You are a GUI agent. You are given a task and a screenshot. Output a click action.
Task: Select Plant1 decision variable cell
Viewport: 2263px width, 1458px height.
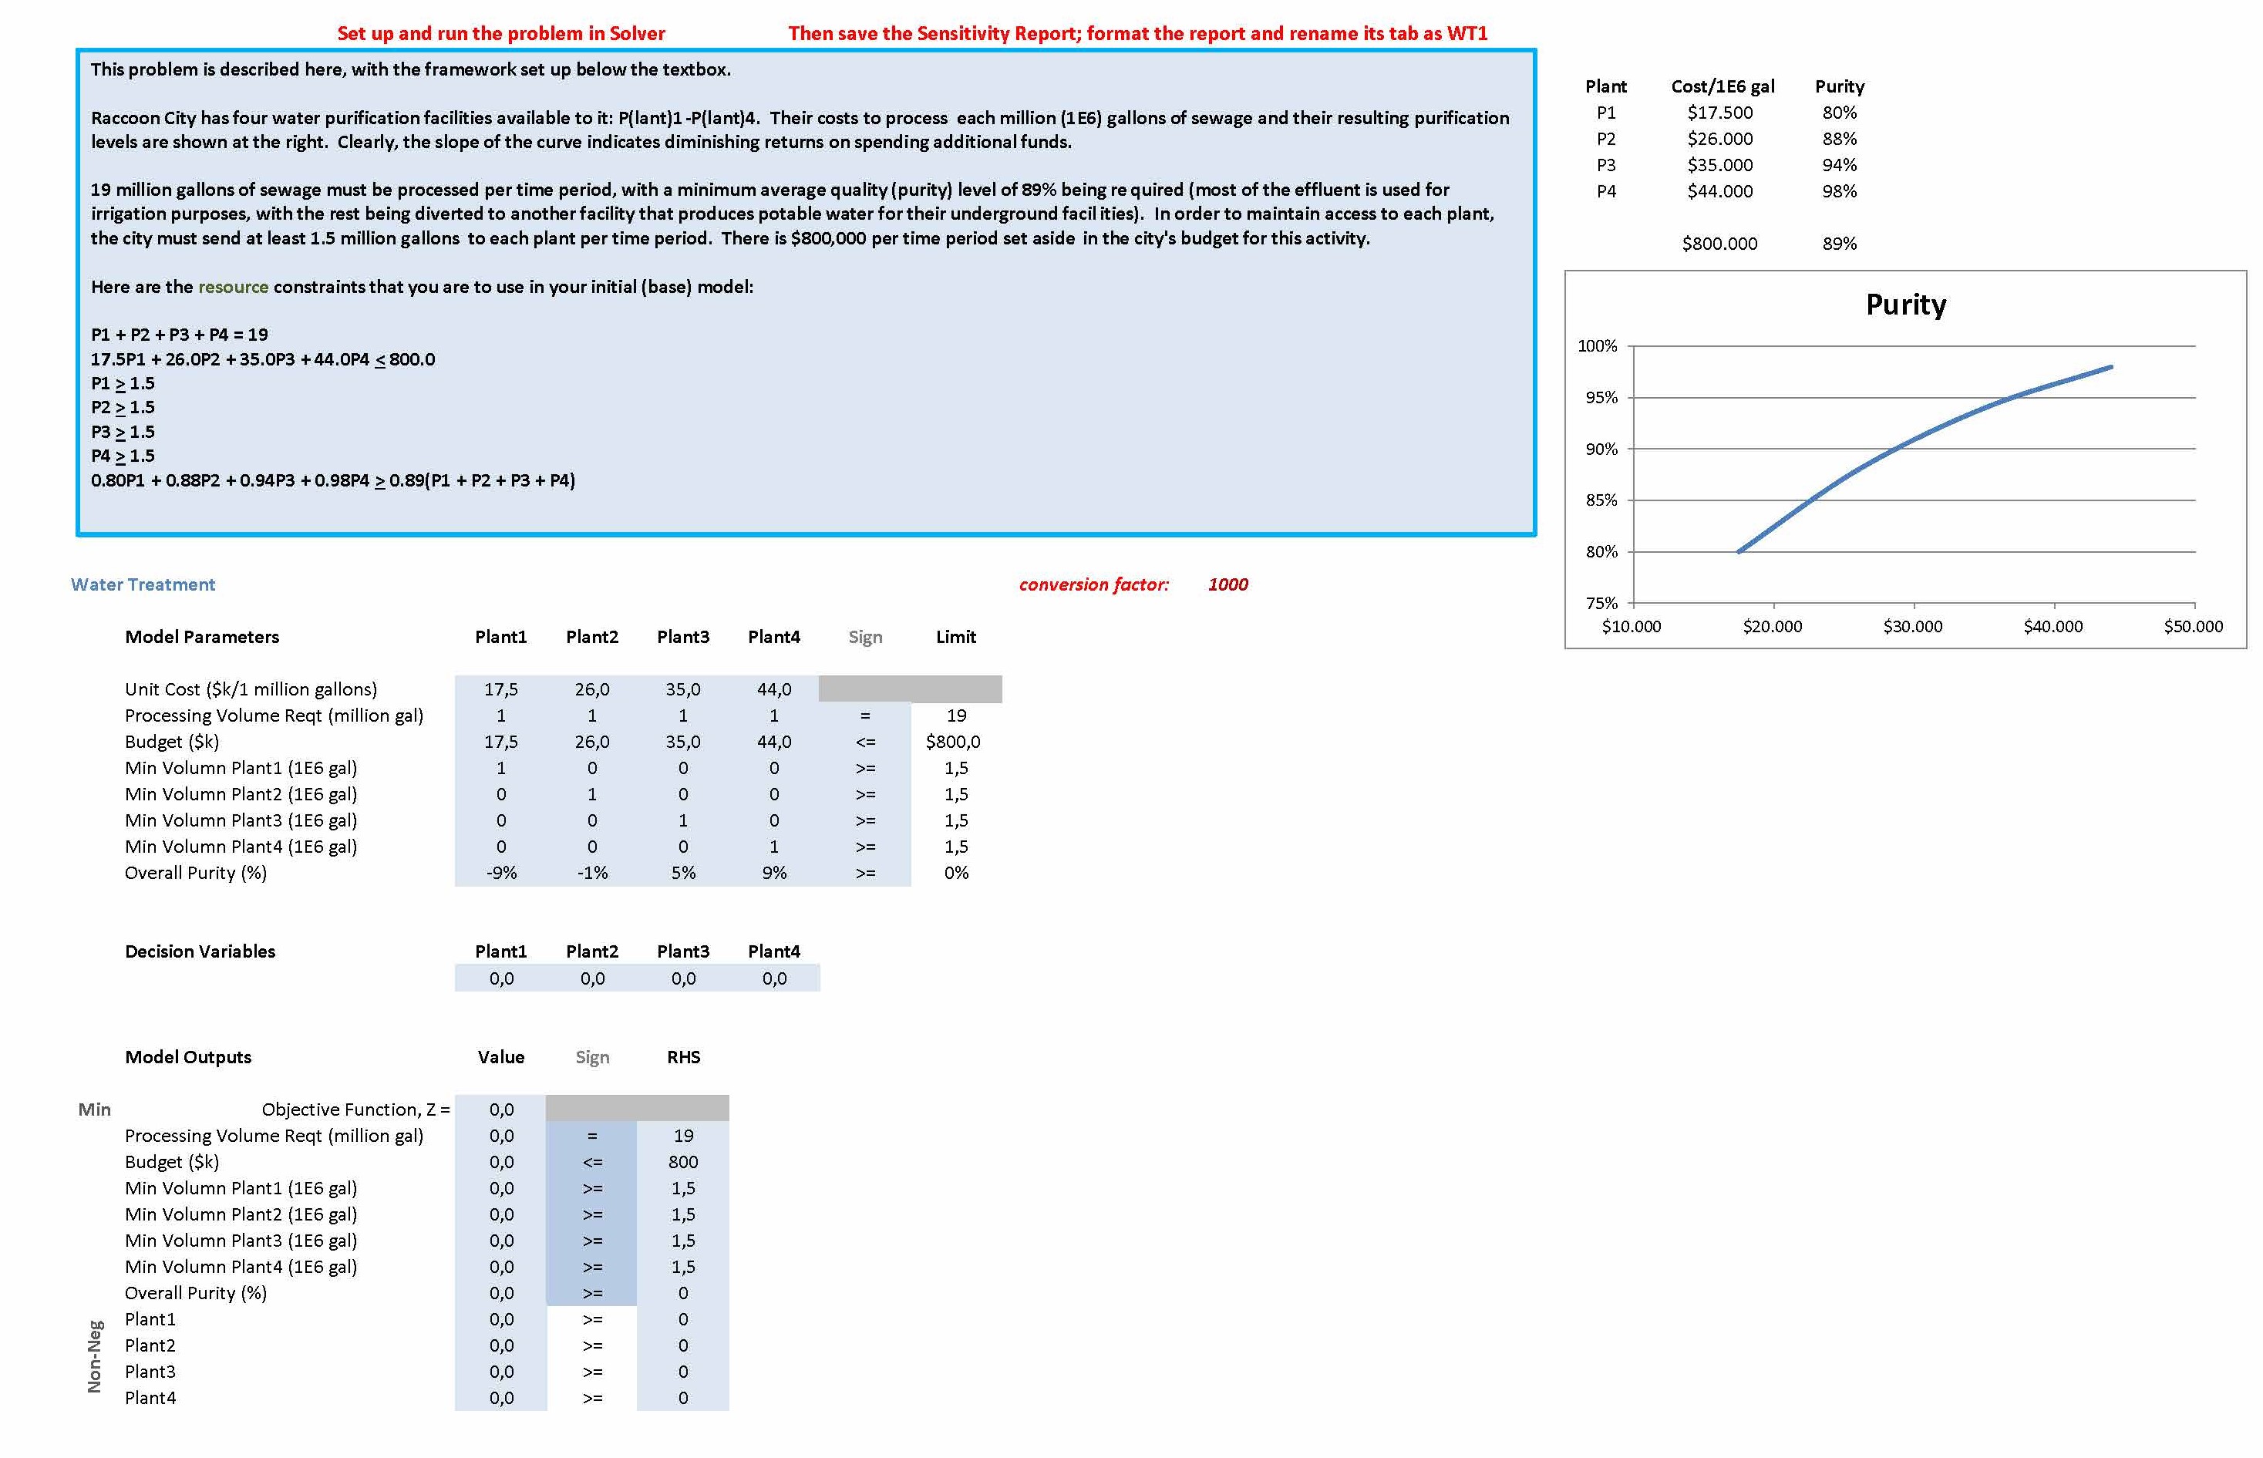click(x=501, y=978)
